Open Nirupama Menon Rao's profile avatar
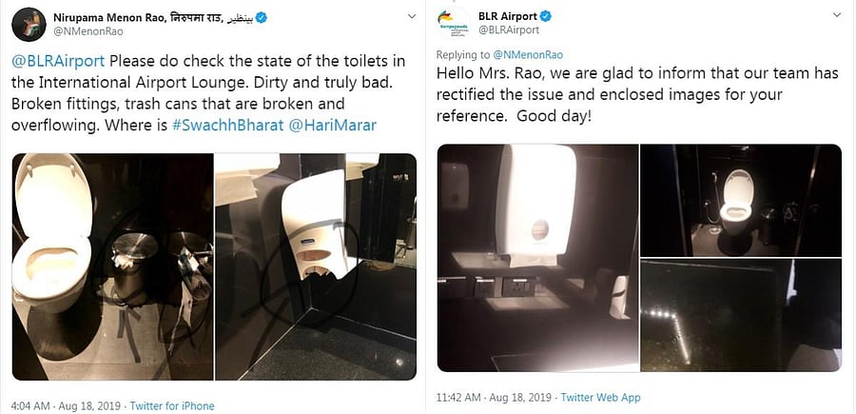The height and width of the screenshot is (414, 856). 29,25
